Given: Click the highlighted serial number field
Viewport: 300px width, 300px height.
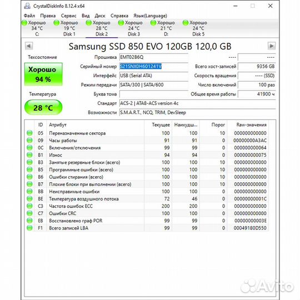Looking at the screenshot, I should (154, 67).
